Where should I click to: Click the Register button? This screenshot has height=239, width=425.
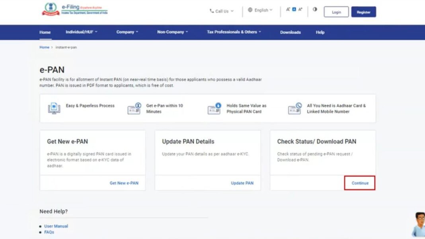[363, 12]
